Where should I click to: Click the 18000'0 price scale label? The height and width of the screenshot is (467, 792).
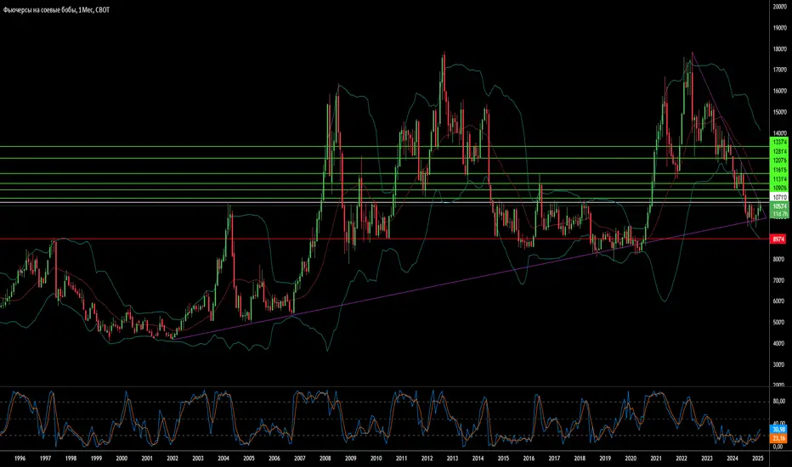pyautogui.click(x=779, y=49)
